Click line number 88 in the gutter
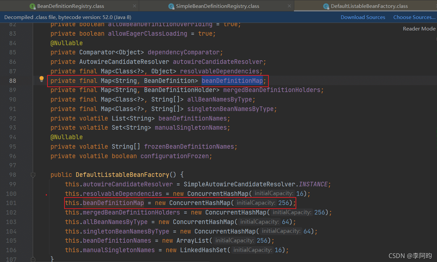Viewport: 437px width, 262px height. [12, 81]
